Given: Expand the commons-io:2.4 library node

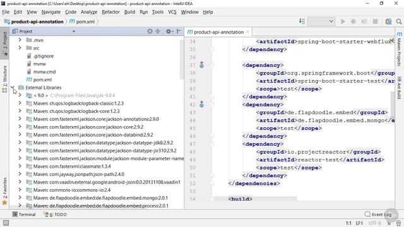Looking at the screenshot, I should pyautogui.click(x=20, y=190).
